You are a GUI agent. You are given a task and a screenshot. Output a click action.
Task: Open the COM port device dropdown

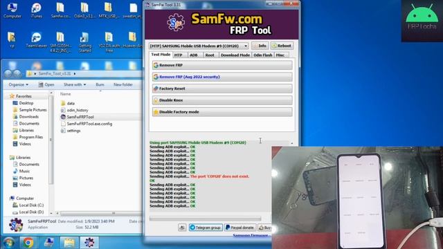(199, 46)
